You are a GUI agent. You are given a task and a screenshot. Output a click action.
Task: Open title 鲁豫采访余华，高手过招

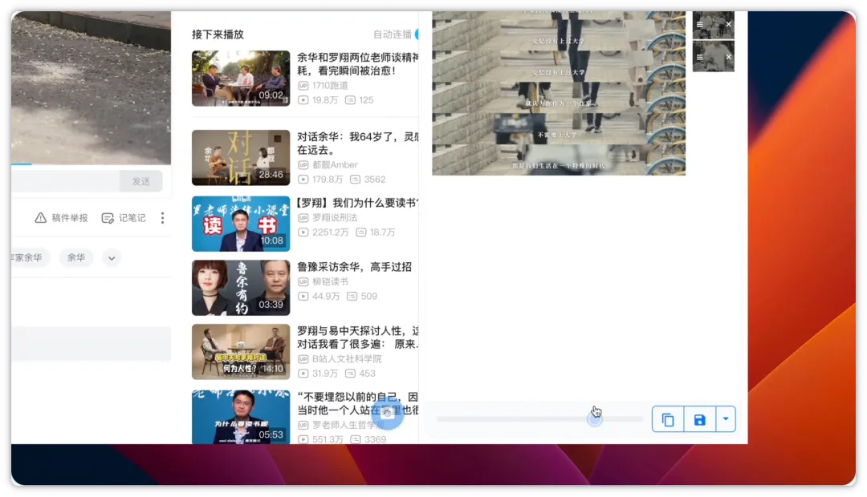click(355, 267)
